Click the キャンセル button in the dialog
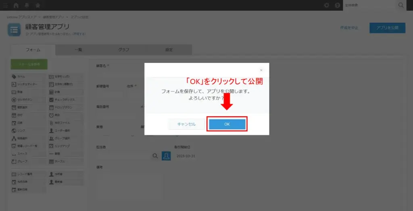This screenshot has height=211, width=413. click(x=186, y=124)
